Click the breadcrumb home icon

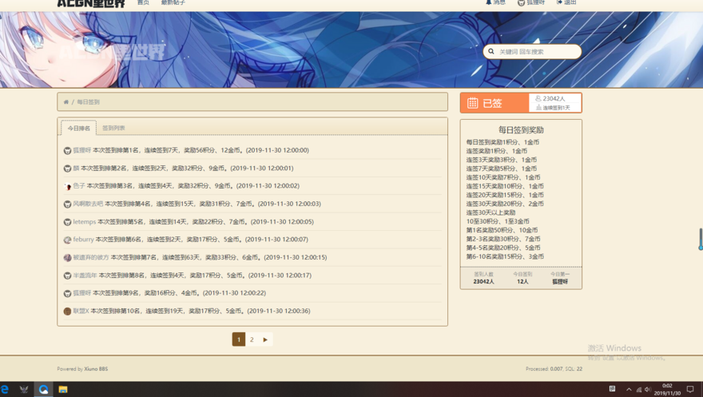pos(66,102)
